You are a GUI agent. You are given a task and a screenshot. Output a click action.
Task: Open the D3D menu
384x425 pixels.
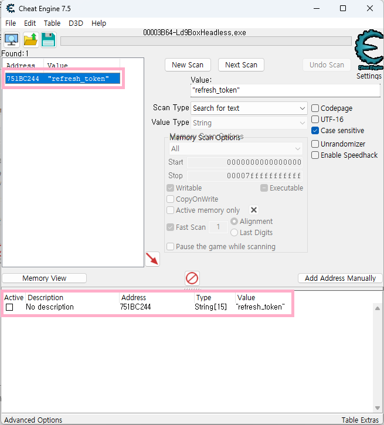coord(76,23)
